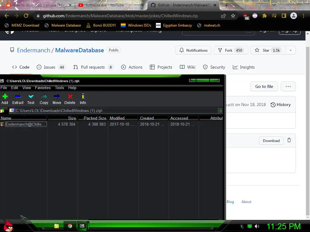Delete the file with the trash icon on GitHub
Screen dimensions: 310x232
point(289,140)
